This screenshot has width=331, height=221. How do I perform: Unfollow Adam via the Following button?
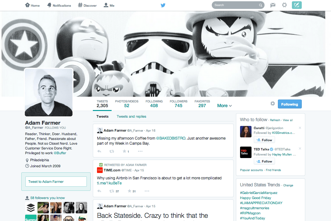click(x=289, y=104)
